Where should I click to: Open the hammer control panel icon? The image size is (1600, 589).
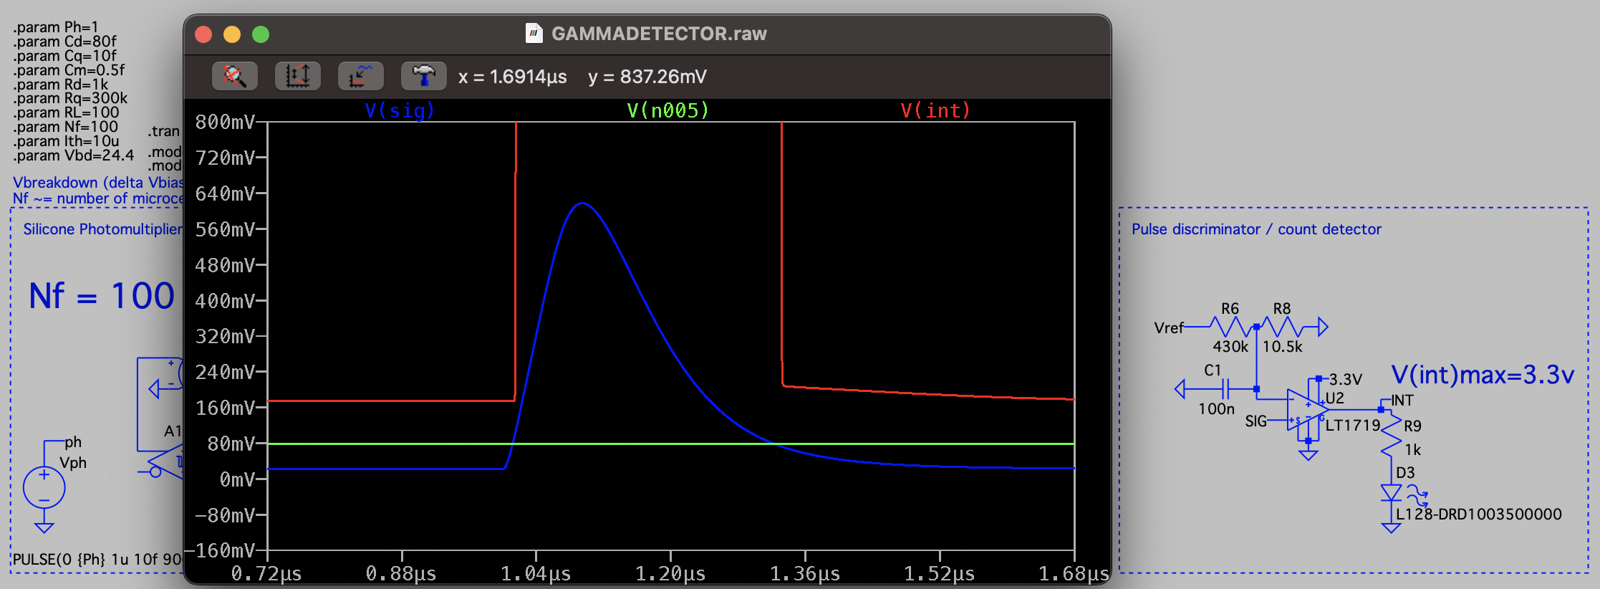pos(424,76)
